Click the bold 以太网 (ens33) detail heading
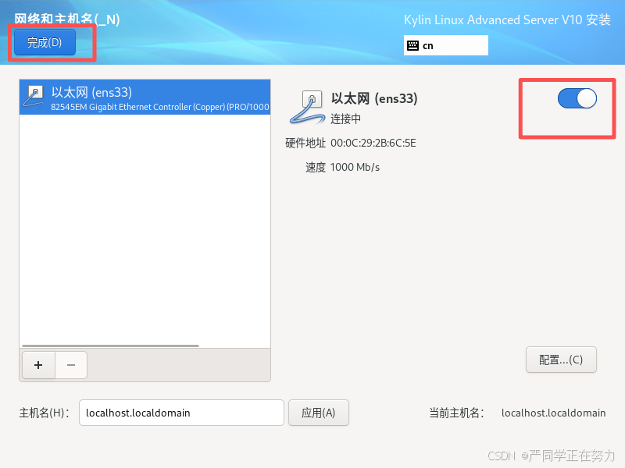This screenshot has height=468, width=625. 374,98
